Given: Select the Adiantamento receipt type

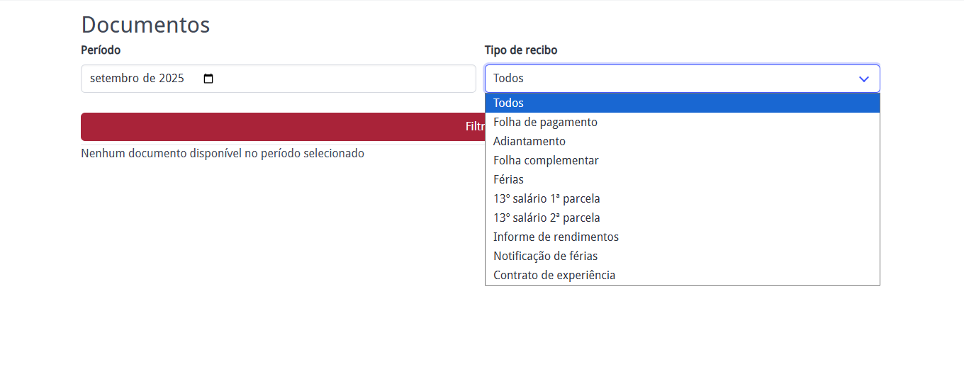Looking at the screenshot, I should [x=529, y=142].
